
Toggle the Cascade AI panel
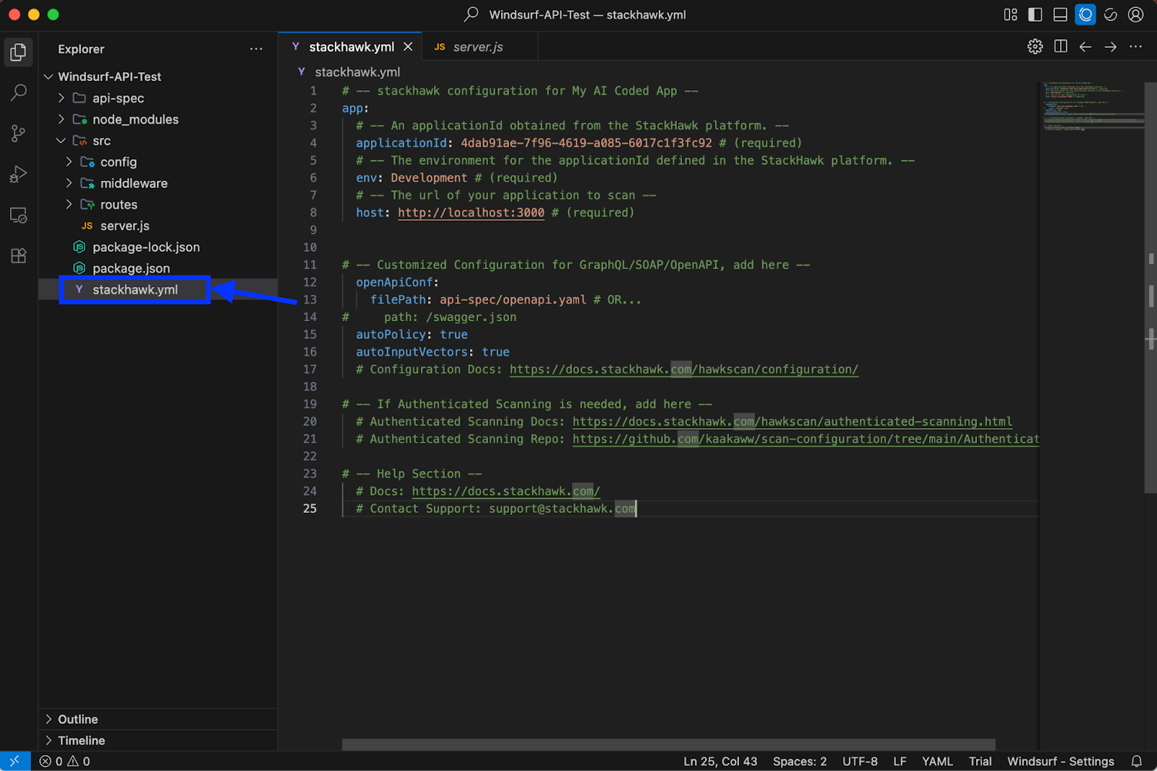coord(1085,14)
